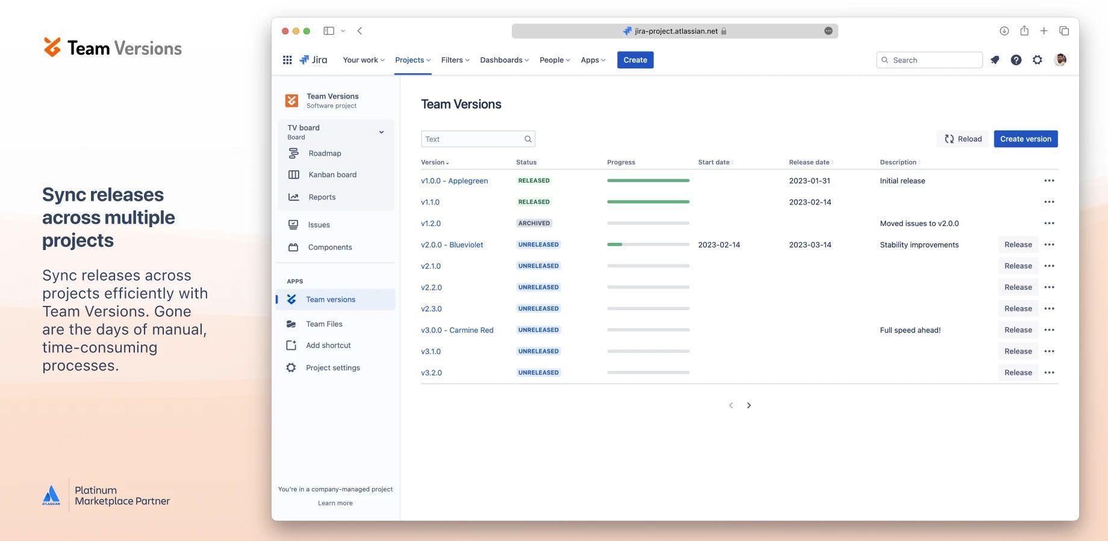Screen dimensions: 1108x541
Task: Open more actions for v1.2.0 row
Action: [1049, 224]
